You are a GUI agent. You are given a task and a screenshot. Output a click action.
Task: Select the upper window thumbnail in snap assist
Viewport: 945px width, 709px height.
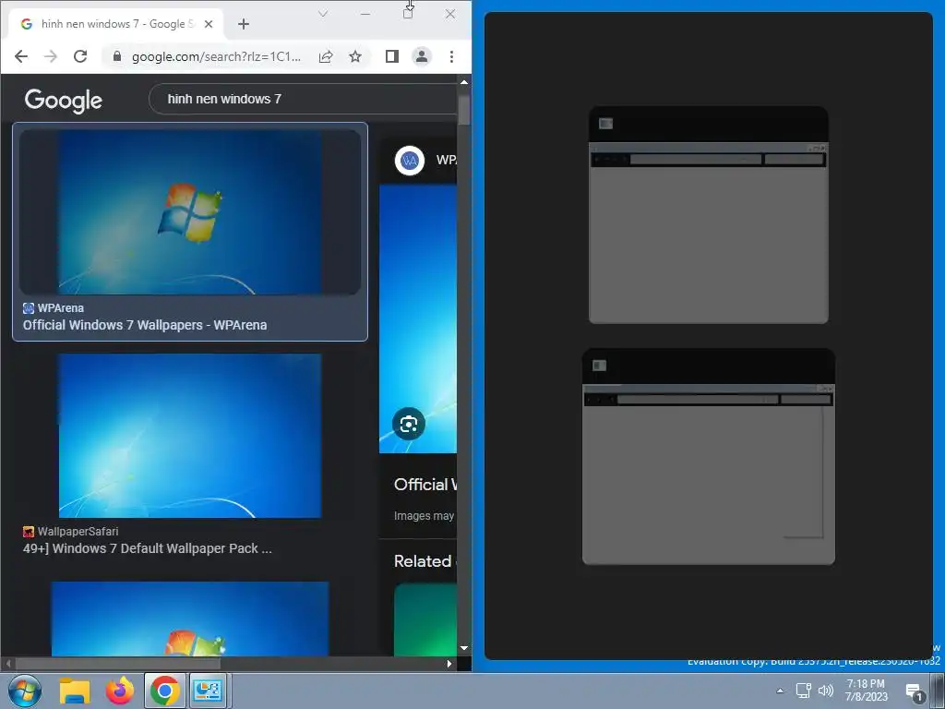(708, 214)
